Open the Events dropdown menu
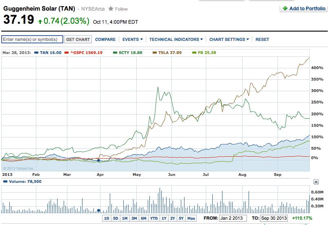This screenshot has width=329, height=225. pyautogui.click(x=133, y=40)
